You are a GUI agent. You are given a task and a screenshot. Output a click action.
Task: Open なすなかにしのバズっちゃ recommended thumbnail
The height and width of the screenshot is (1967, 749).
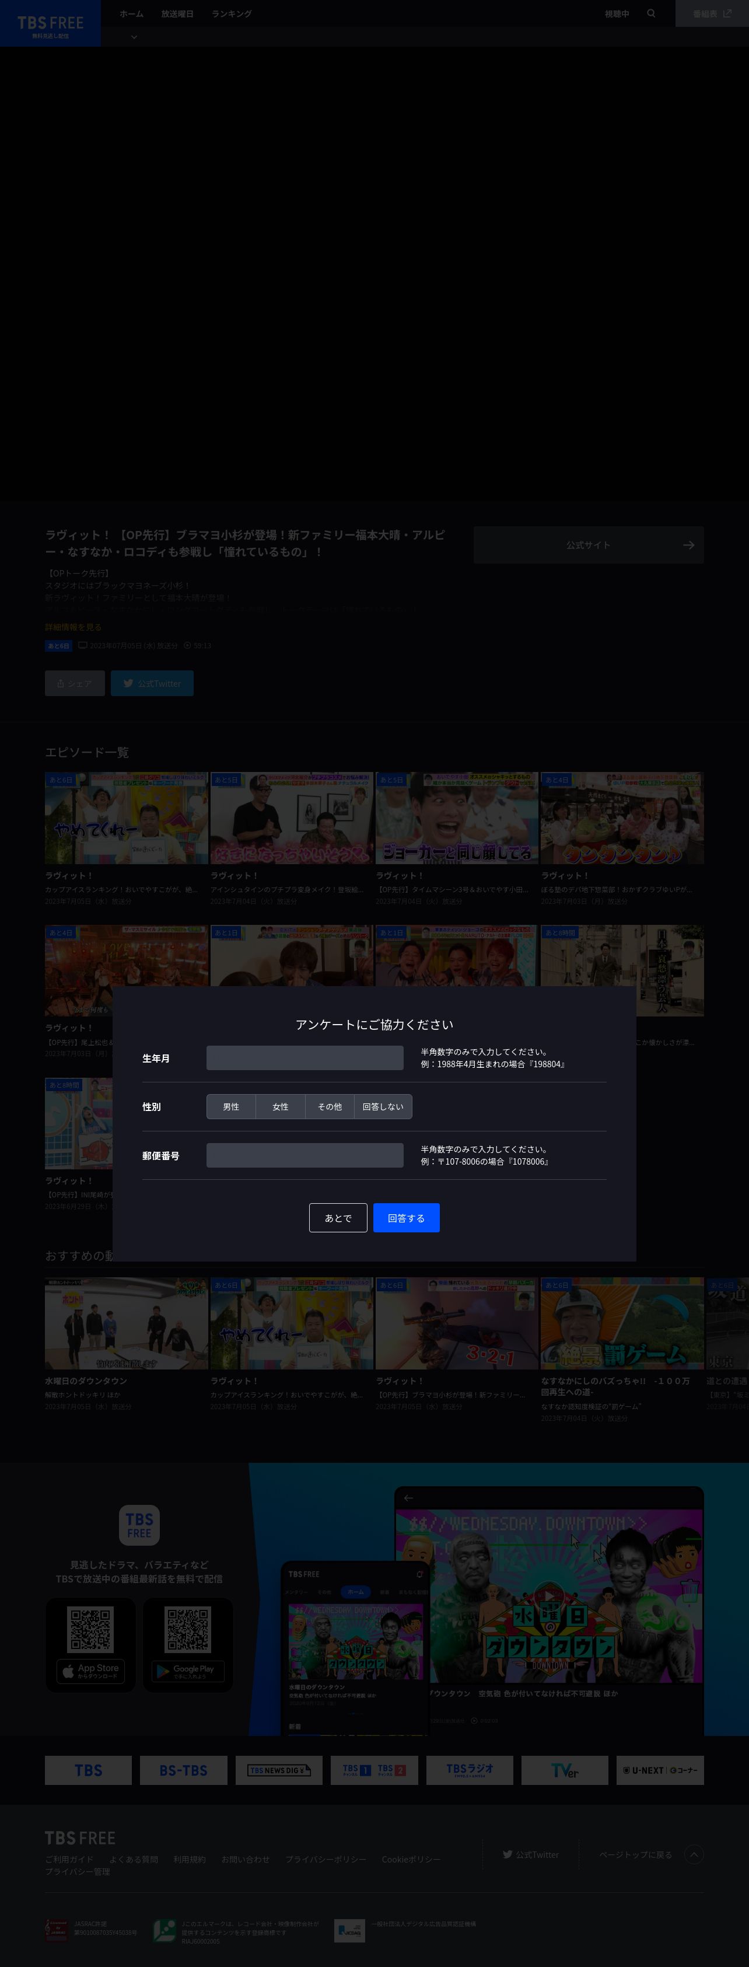(x=622, y=1323)
